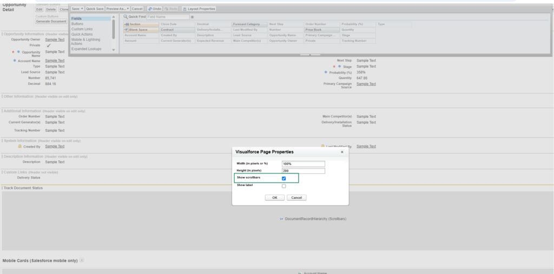Select the Section palette element

pos(141,24)
